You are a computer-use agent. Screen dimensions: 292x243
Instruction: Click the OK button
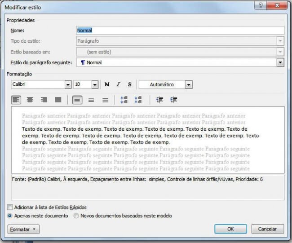230,229
